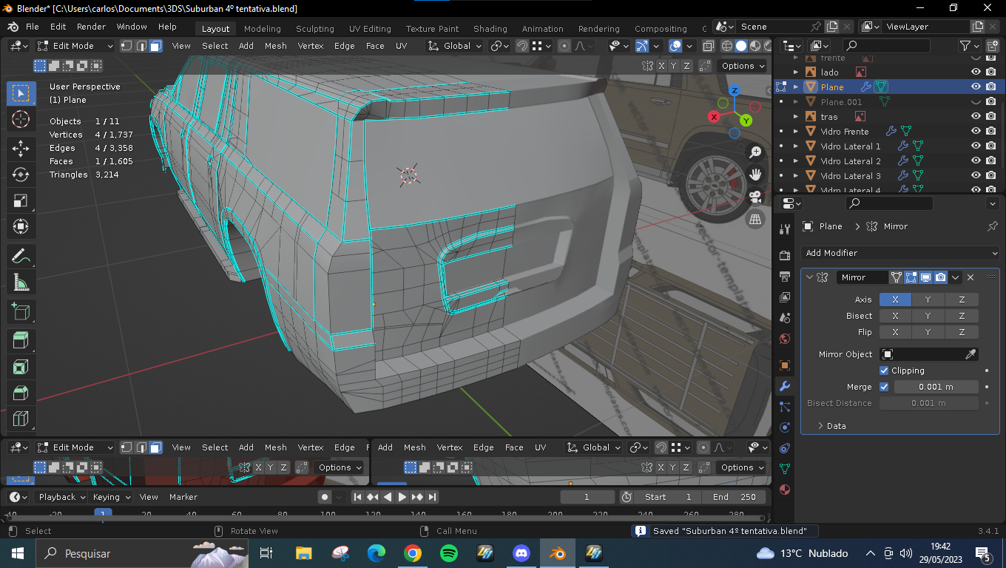Click the Merge distance value field

coord(936,387)
